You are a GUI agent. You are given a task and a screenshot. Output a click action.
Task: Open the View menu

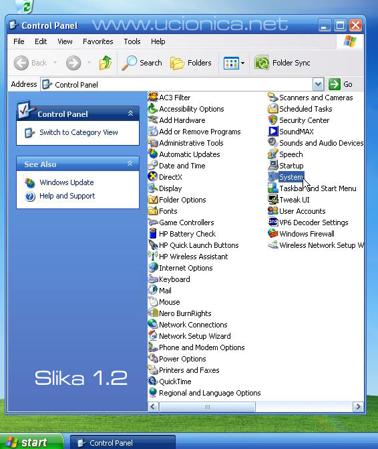pyautogui.click(x=65, y=41)
